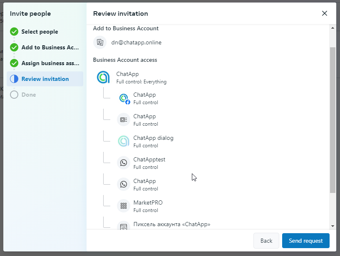Click the scrollbar down arrow
This screenshot has width=340, height=256.
333,226
